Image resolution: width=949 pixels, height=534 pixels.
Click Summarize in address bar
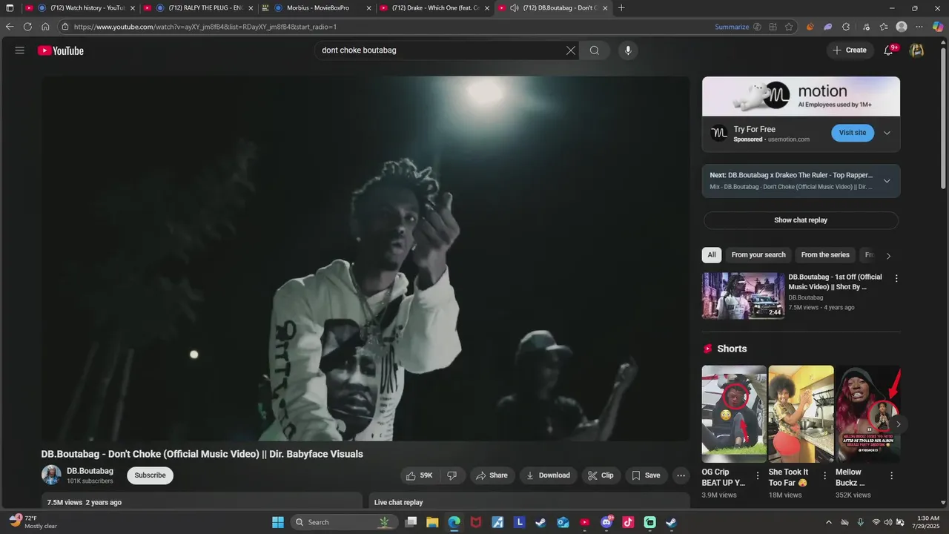[732, 27]
